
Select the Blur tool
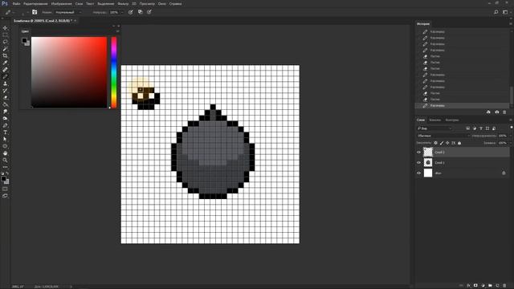click(x=5, y=112)
